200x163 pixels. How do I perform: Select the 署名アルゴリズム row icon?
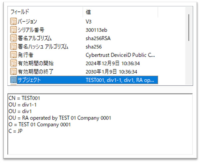[13, 38]
